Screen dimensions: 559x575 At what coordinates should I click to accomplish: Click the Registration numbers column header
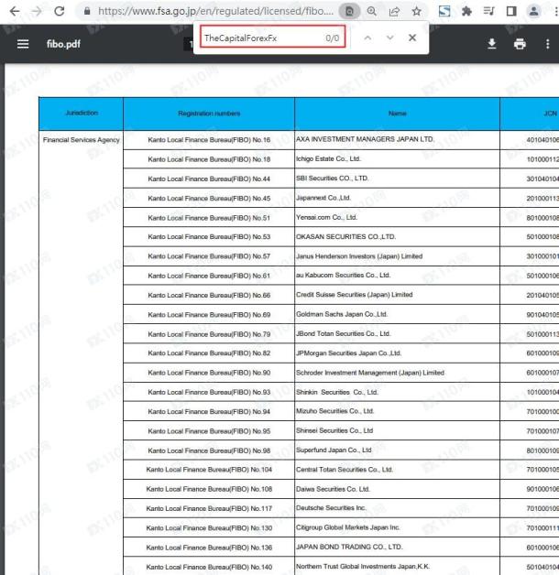pos(209,114)
